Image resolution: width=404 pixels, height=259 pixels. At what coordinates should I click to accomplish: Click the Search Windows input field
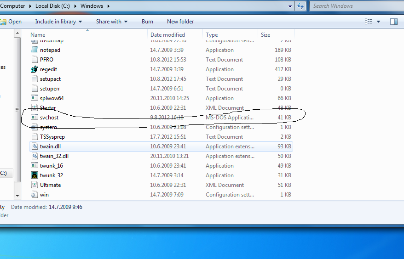coord(358,6)
